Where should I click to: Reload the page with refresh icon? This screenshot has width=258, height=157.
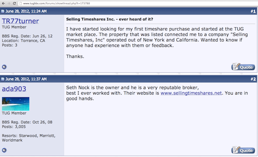[14, 3]
